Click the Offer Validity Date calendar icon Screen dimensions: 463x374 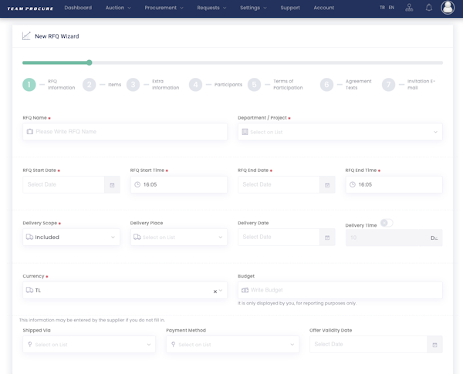coord(434,345)
